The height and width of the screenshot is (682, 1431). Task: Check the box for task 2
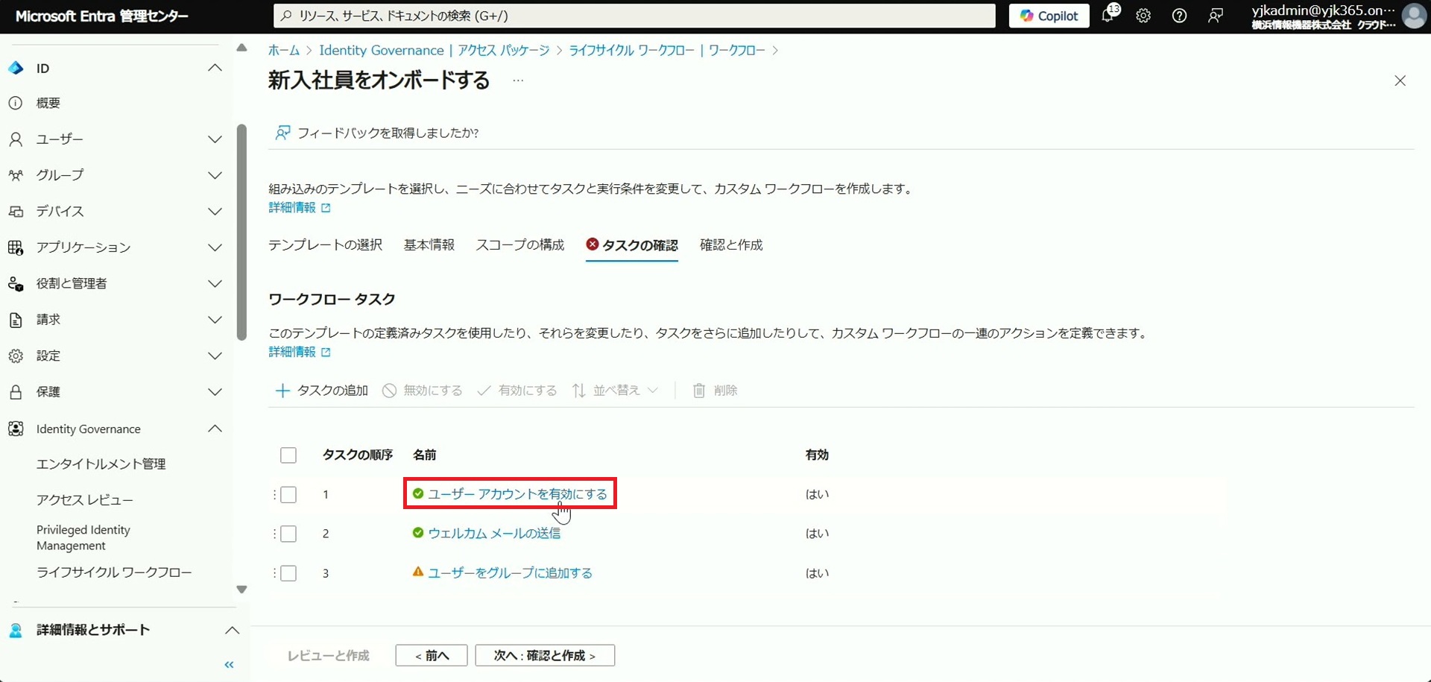tap(288, 534)
